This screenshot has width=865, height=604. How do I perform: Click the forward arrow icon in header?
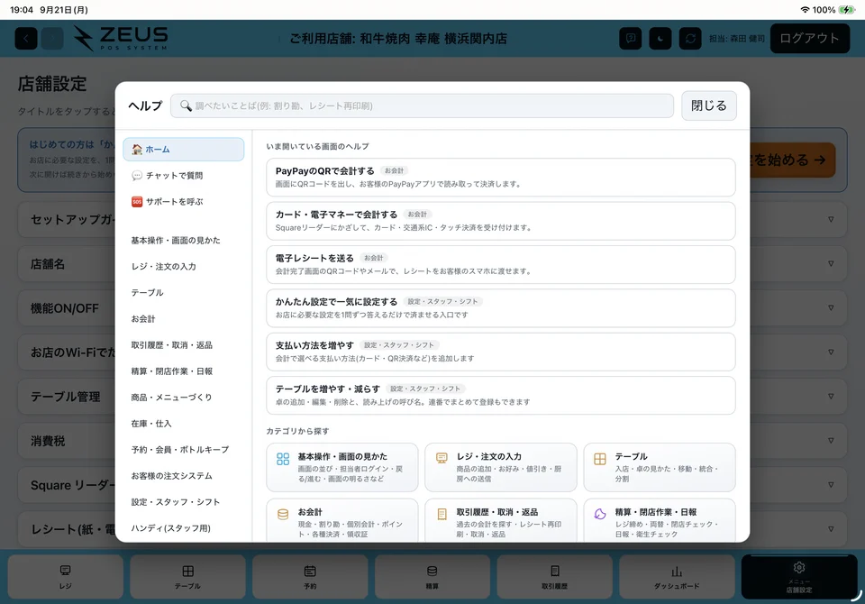[52, 39]
